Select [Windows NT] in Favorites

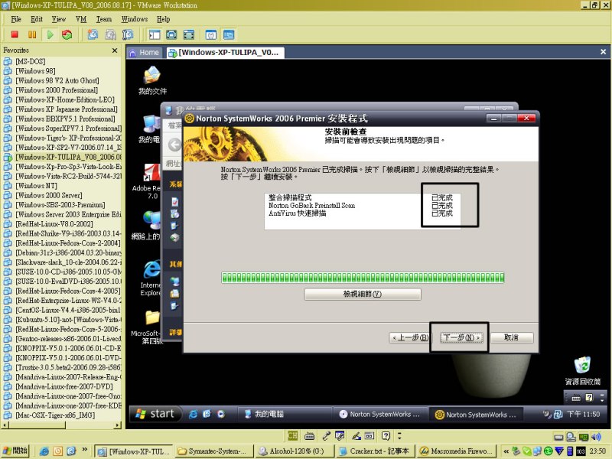pos(36,186)
